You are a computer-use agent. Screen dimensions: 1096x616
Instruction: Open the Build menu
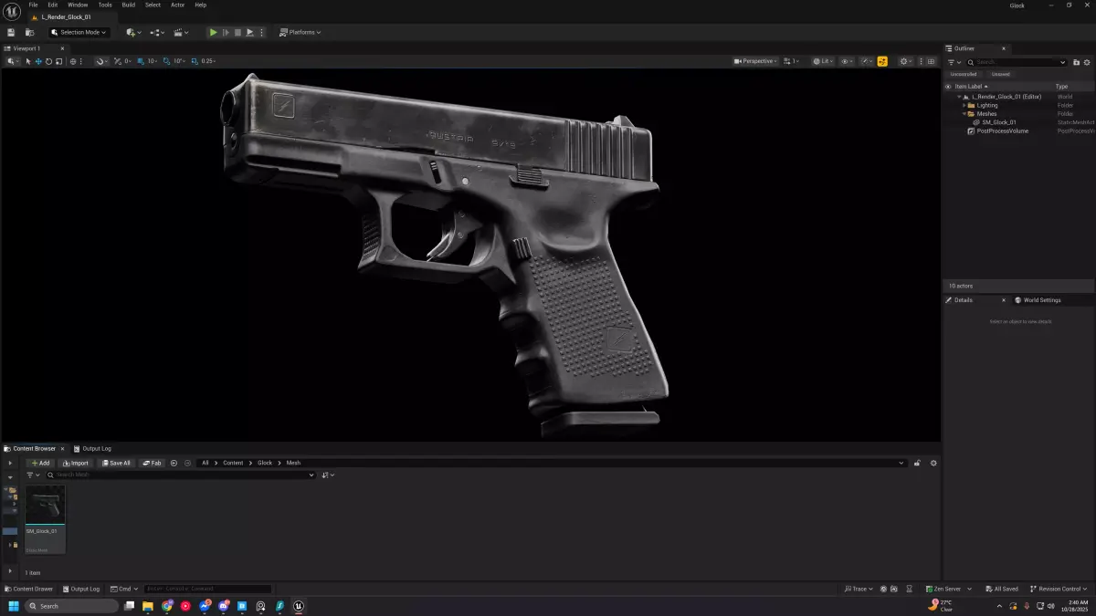[129, 5]
